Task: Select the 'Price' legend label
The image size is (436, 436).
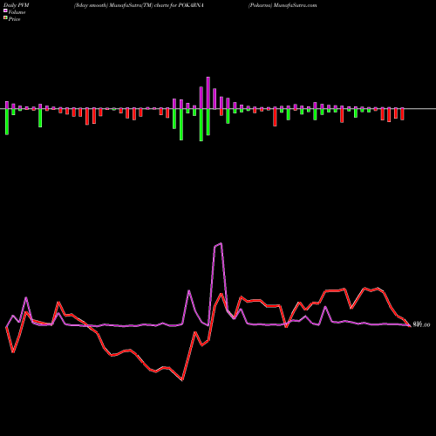Action: coord(14,19)
